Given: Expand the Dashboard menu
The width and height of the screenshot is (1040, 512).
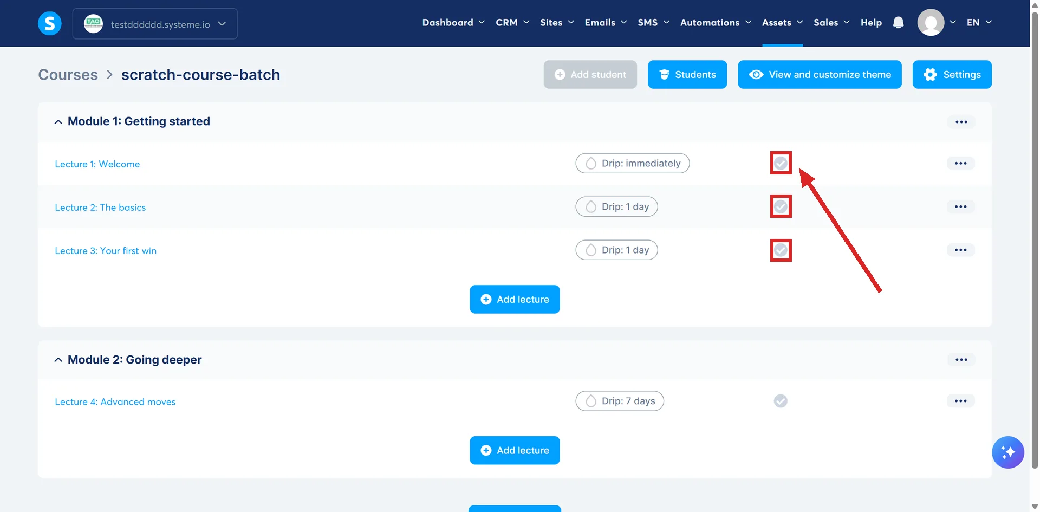Looking at the screenshot, I should click(453, 22).
